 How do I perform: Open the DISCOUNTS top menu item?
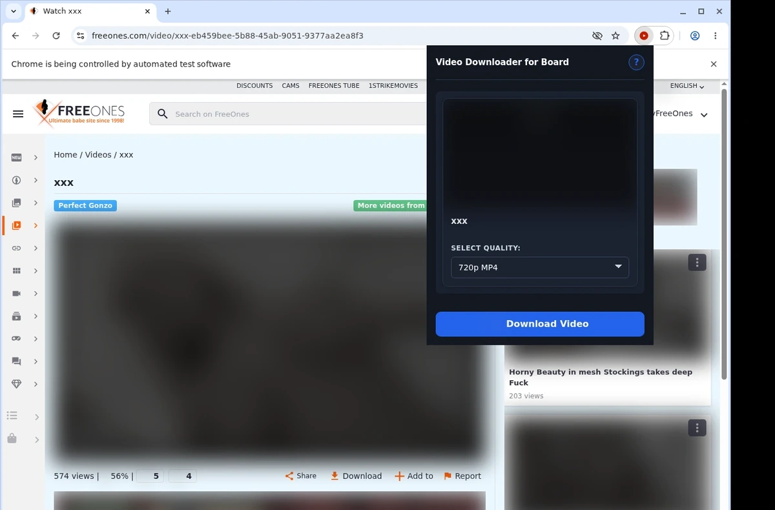click(x=254, y=86)
